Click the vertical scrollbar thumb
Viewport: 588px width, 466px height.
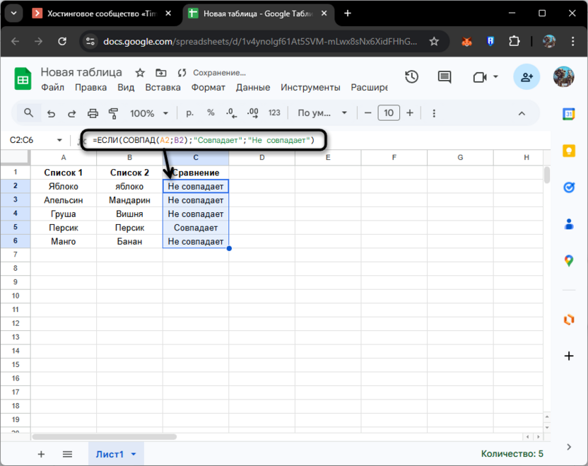coord(547,175)
